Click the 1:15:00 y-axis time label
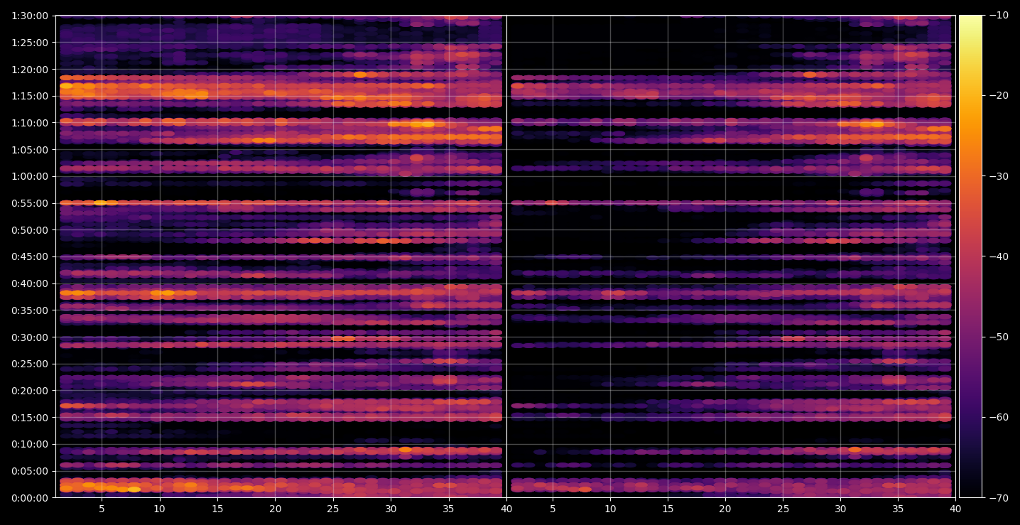This screenshot has height=525, width=1020. (x=30, y=96)
